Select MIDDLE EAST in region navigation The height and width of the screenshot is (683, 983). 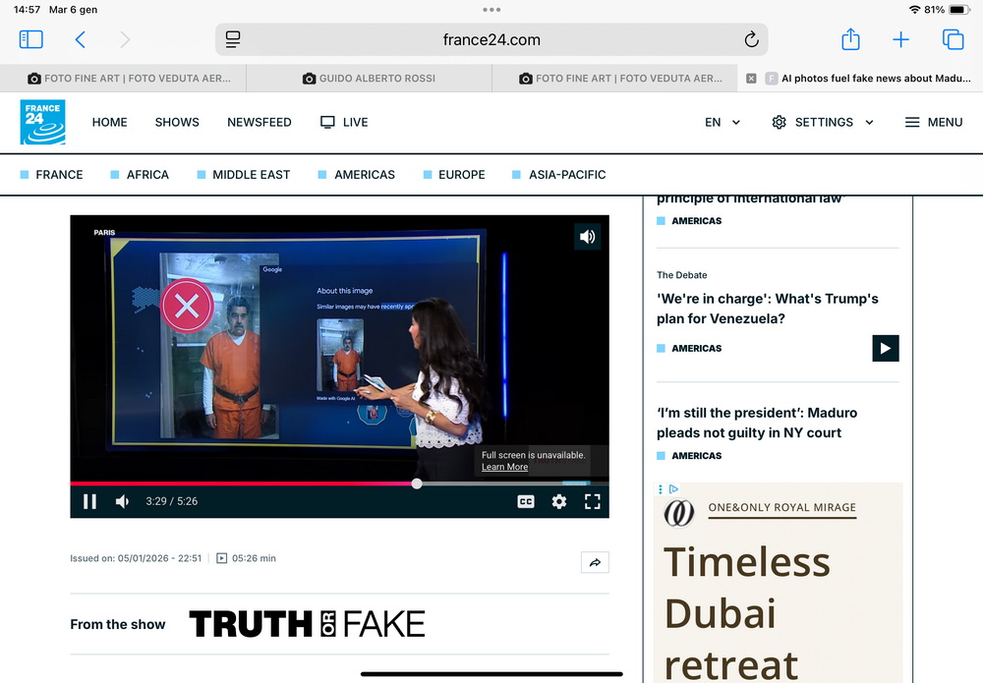pyautogui.click(x=251, y=174)
